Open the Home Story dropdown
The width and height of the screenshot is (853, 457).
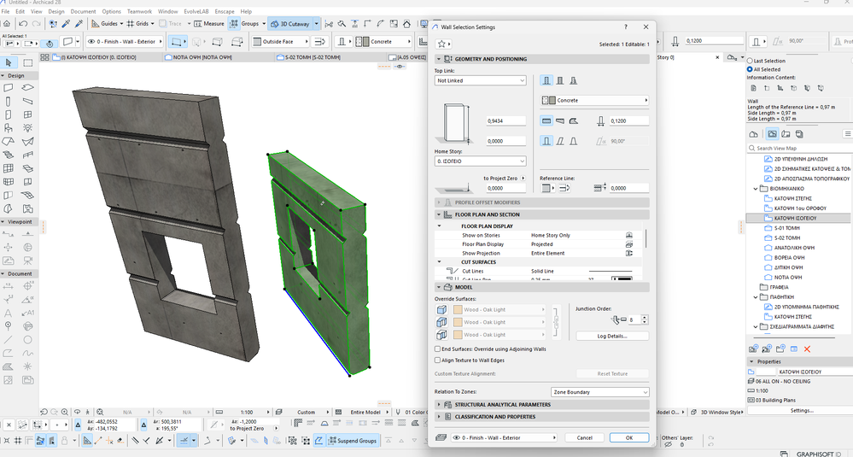pyautogui.click(x=481, y=161)
